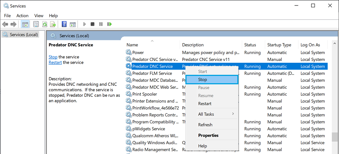Image resolution: width=339 pixels, height=154 pixels.
Task: Click 'Predator CNC Service v11' description cell
Action: [206, 59]
